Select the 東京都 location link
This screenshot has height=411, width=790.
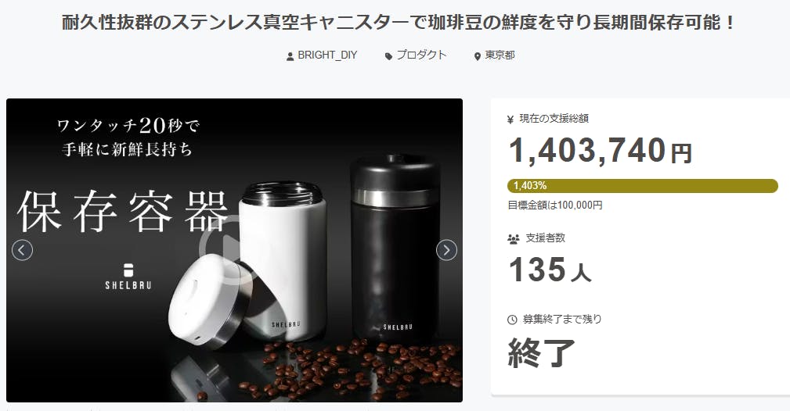click(500, 55)
